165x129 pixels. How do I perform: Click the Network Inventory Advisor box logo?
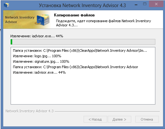point(42,20)
